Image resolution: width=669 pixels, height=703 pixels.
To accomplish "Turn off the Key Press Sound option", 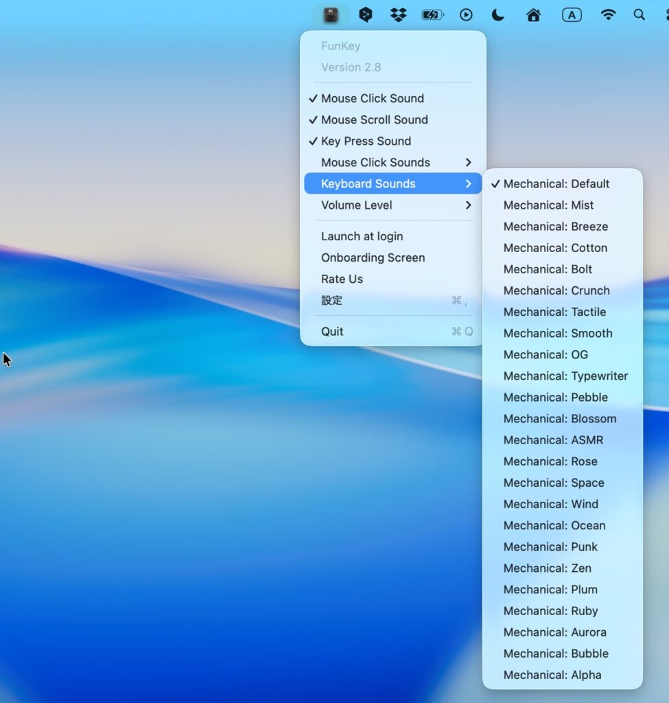I will coord(366,141).
